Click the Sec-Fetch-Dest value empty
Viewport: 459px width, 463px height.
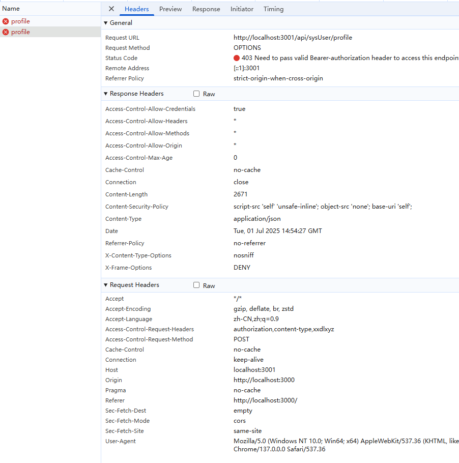pos(243,411)
